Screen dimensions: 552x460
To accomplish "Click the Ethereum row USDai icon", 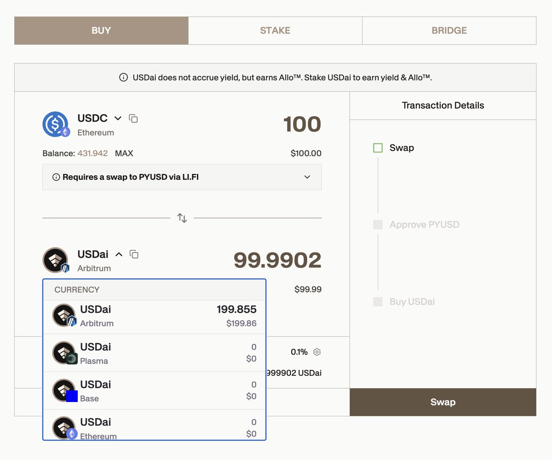I will [64, 428].
